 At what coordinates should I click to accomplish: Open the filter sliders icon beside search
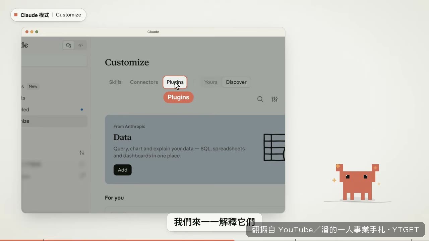[274, 99]
